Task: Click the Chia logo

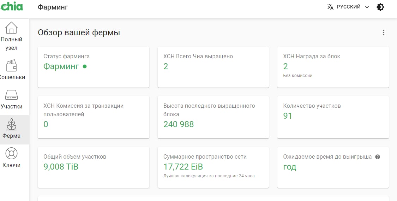Action: click(x=12, y=6)
